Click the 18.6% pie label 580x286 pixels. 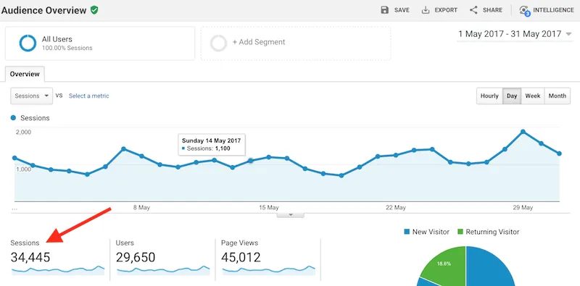coord(444,264)
